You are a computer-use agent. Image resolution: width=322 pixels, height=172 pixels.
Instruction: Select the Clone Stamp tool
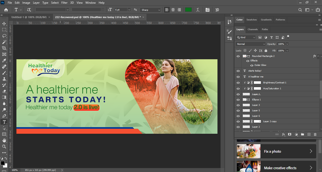click(4, 79)
